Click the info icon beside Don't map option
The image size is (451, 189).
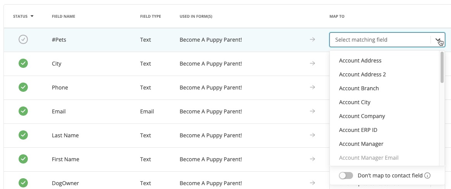(x=427, y=175)
